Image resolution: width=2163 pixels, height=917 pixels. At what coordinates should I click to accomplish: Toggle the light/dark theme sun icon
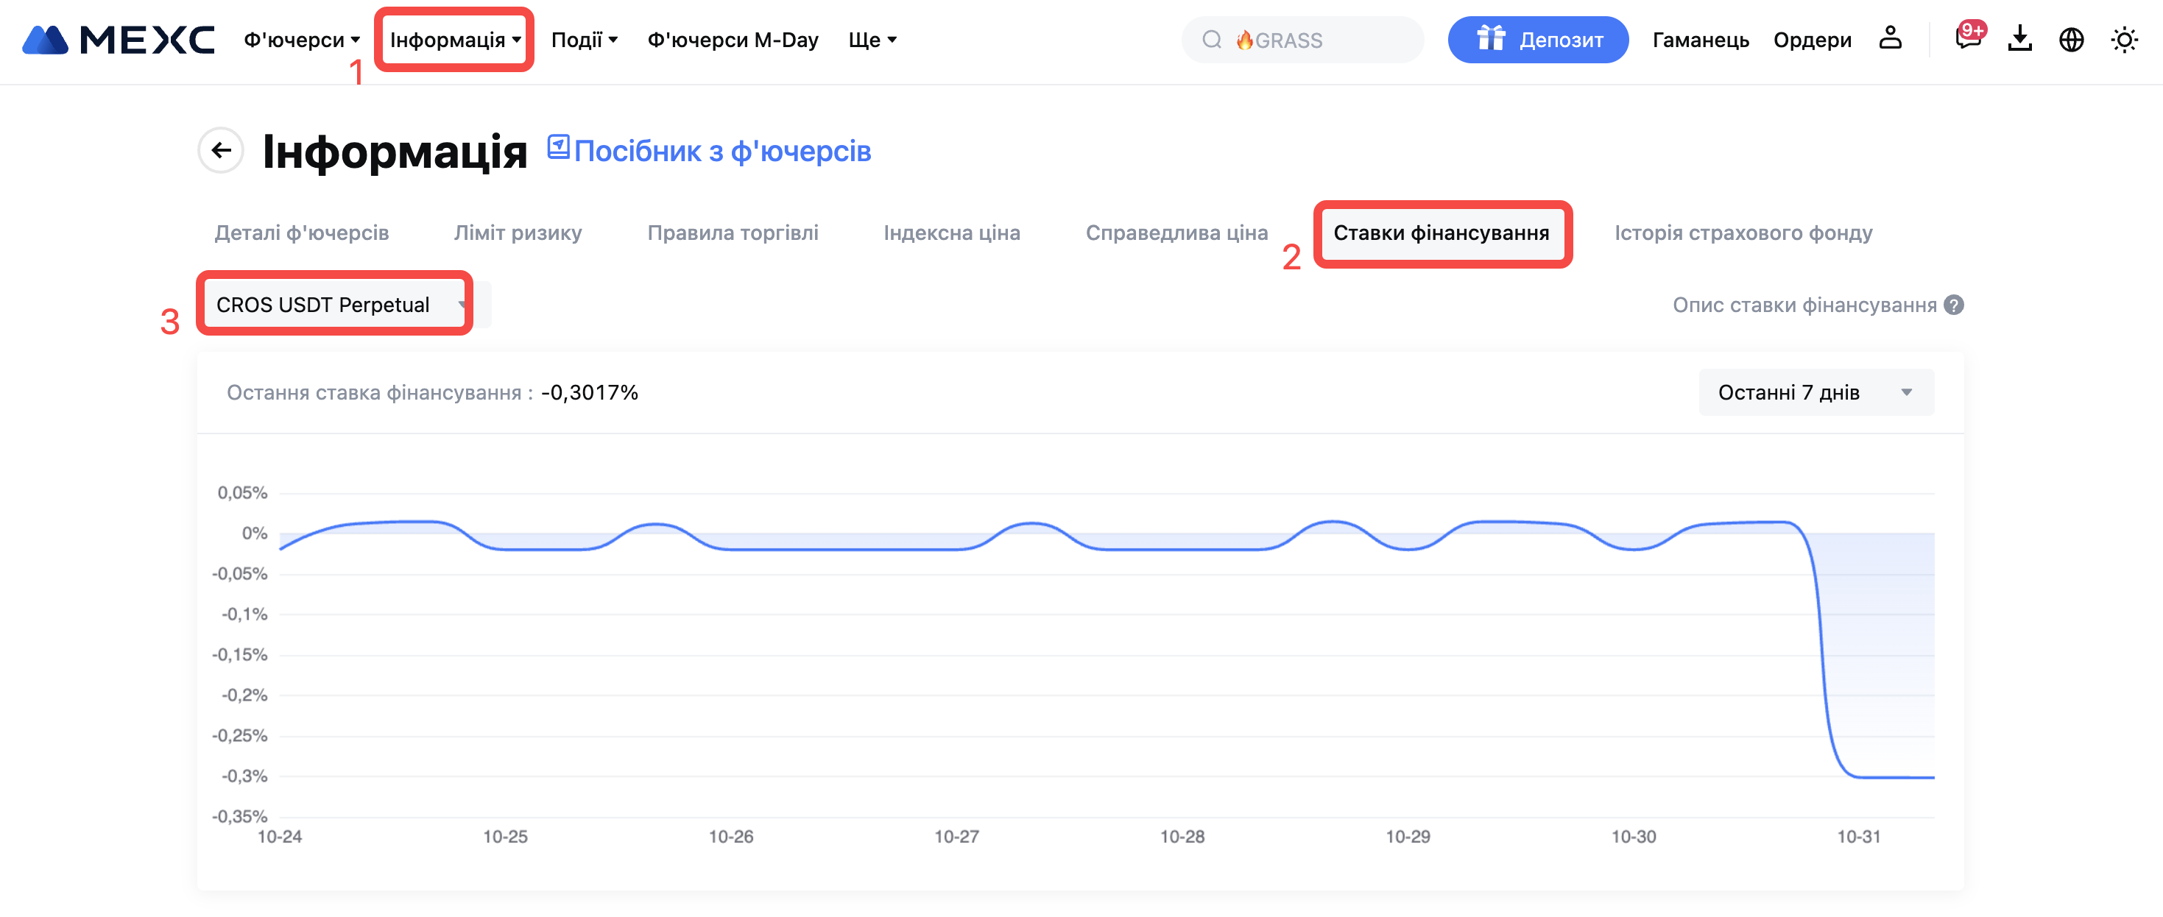[2123, 40]
